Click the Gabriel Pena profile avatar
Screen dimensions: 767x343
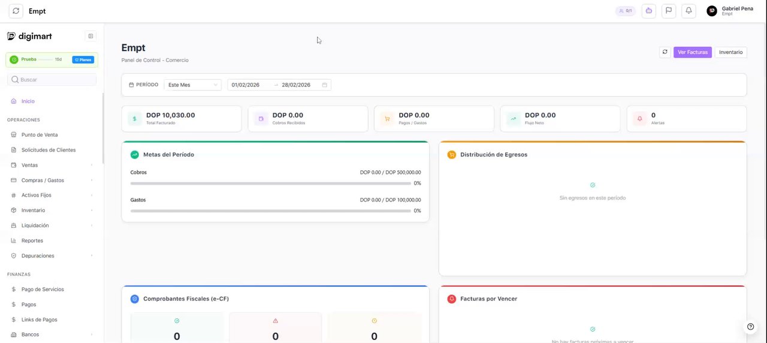712,11
